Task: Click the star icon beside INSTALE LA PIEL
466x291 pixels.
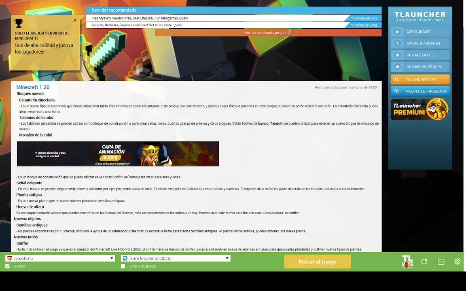Action: (397, 55)
